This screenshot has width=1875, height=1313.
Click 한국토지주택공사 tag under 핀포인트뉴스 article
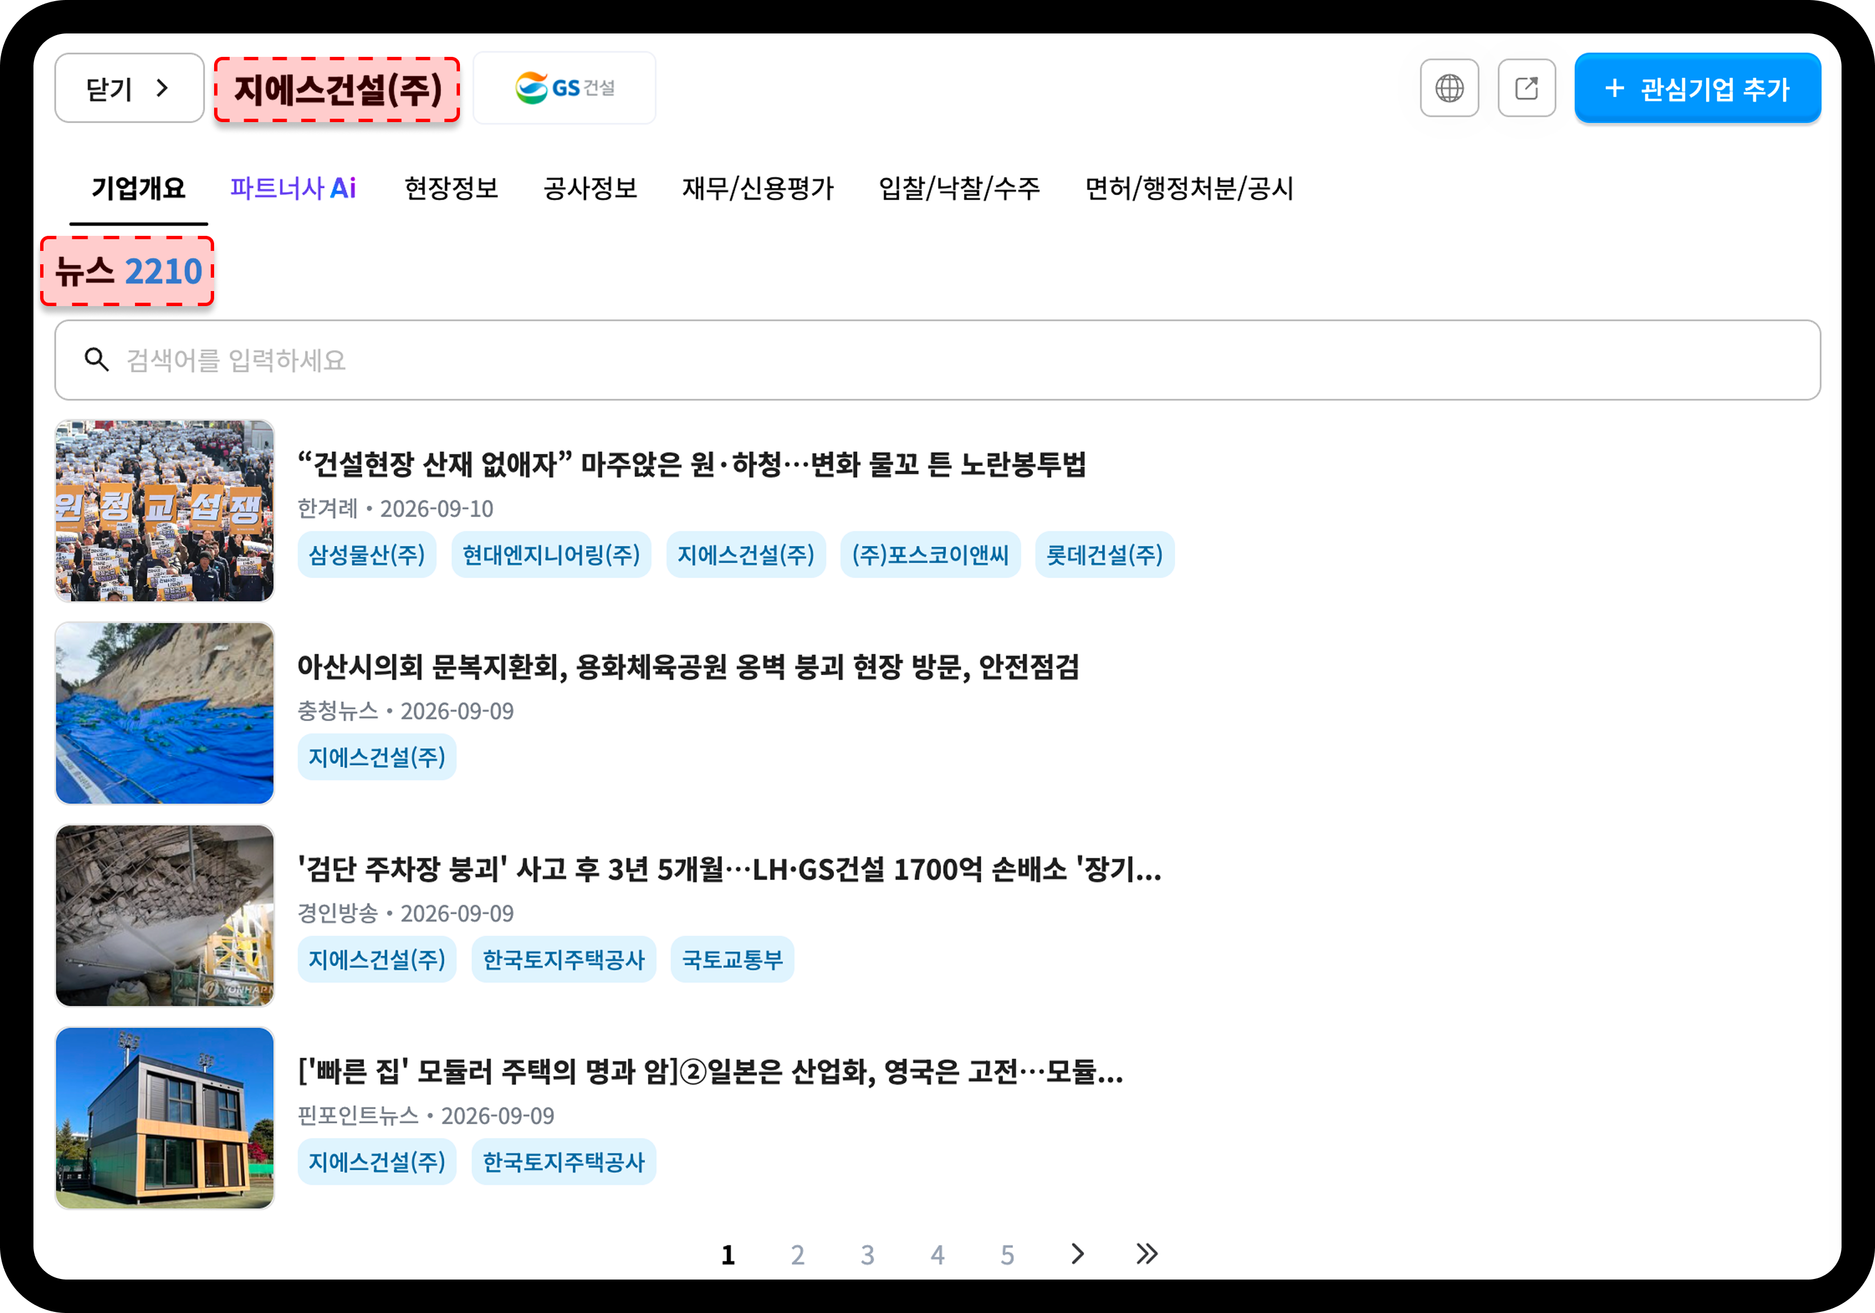(x=564, y=1161)
